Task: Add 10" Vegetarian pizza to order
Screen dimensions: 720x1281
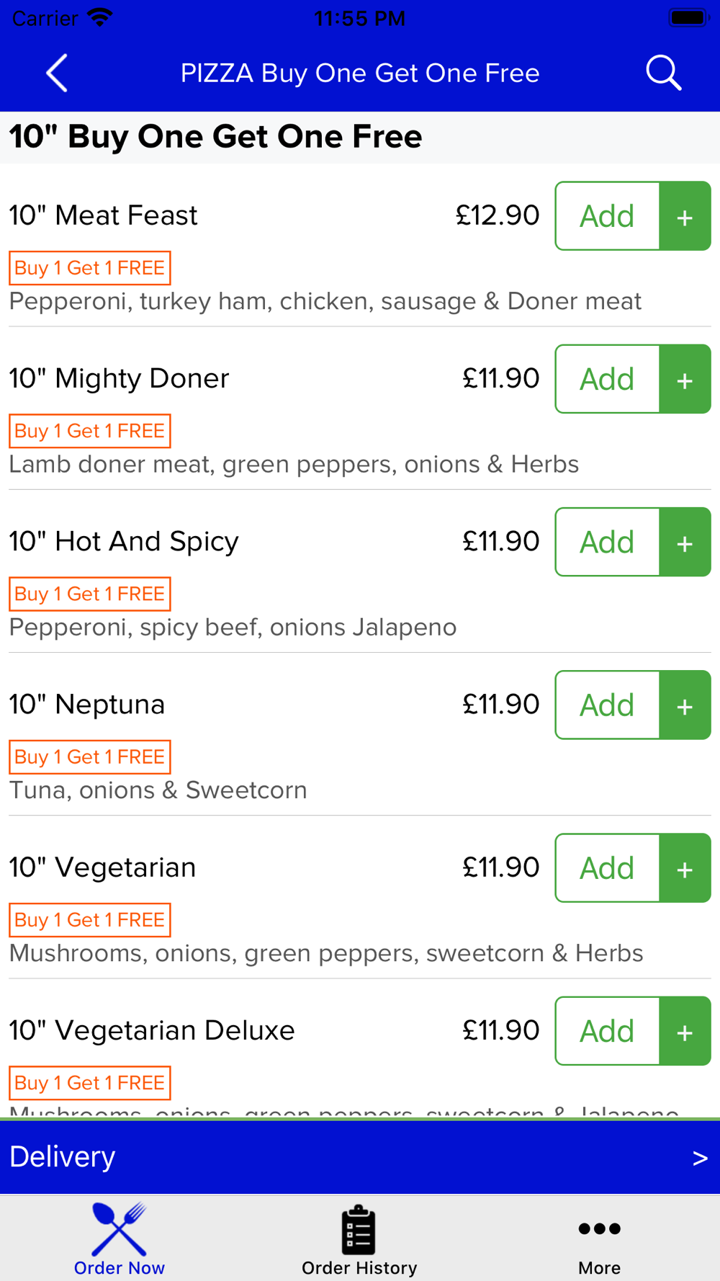Action: (x=608, y=868)
